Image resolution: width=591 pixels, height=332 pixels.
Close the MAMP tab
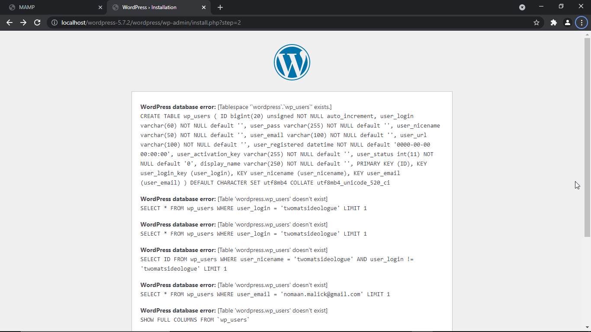pyautogui.click(x=100, y=7)
